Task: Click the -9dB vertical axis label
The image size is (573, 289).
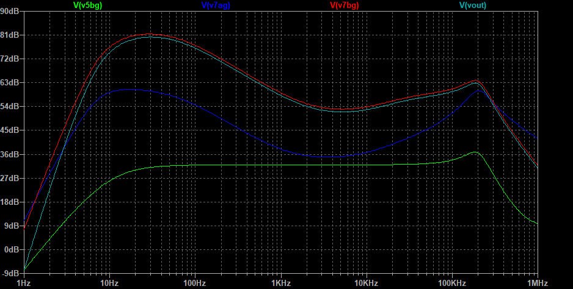Action: [11, 273]
